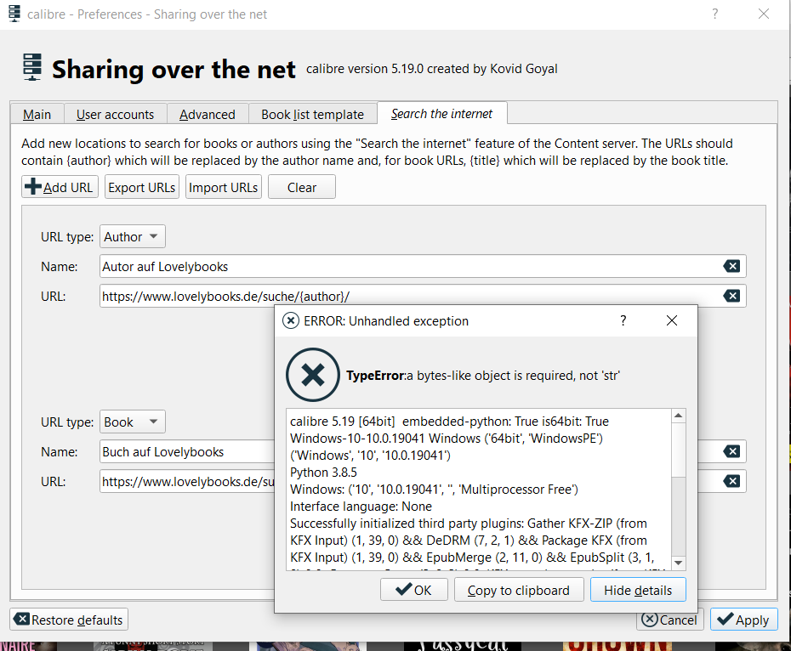Click the calibre version 5.19.0 text
This screenshot has height=651, width=791.
(x=431, y=69)
